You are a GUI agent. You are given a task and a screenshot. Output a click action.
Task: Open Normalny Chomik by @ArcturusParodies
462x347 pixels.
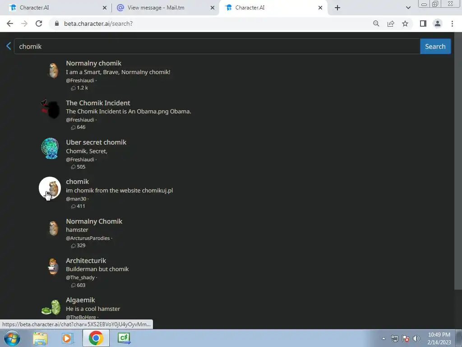[94, 221]
